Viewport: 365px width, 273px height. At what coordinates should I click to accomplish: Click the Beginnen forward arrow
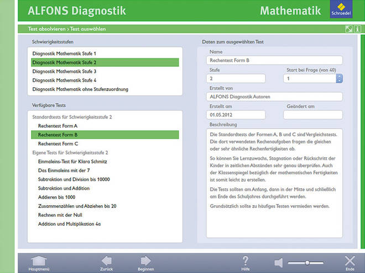[x=145, y=261]
